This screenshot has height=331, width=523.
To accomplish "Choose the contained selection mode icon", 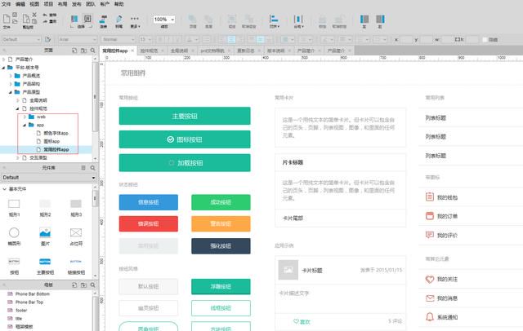I will click(x=87, y=19).
